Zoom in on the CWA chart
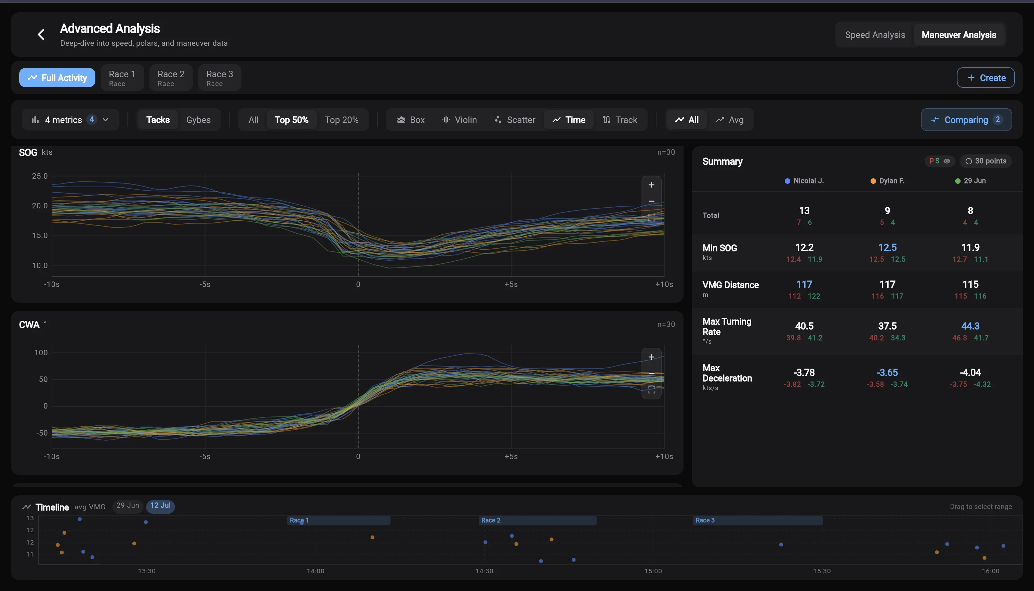This screenshot has width=1034, height=591. pyautogui.click(x=651, y=357)
